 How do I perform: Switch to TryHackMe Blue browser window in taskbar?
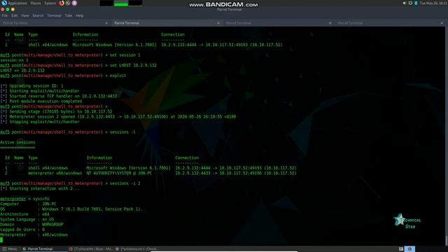coord(92,249)
